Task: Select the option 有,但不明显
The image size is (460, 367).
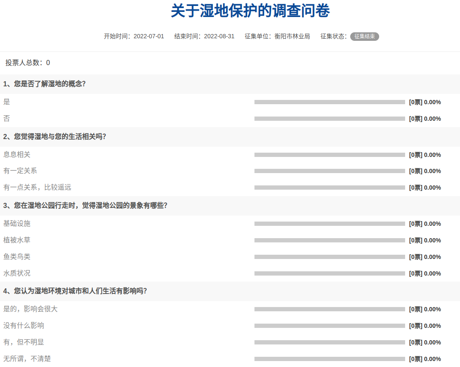Action: pos(23,342)
